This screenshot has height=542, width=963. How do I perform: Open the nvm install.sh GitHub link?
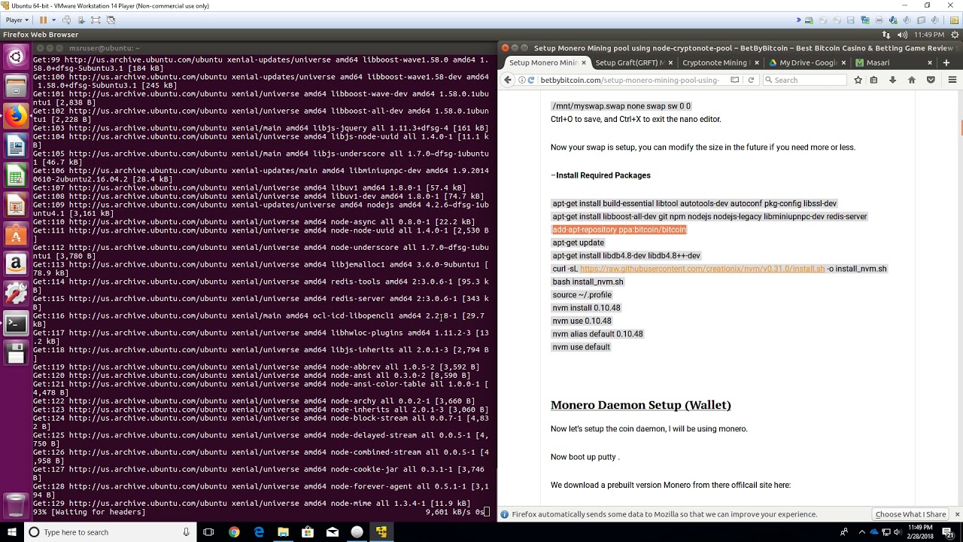[702, 269]
